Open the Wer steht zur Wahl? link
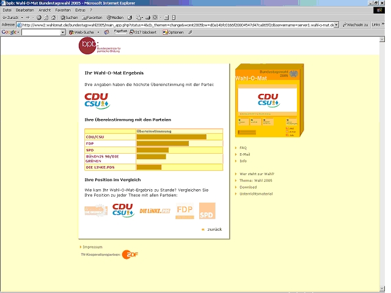Image resolution: width=391 pixels, height=293 pixels. (x=257, y=174)
